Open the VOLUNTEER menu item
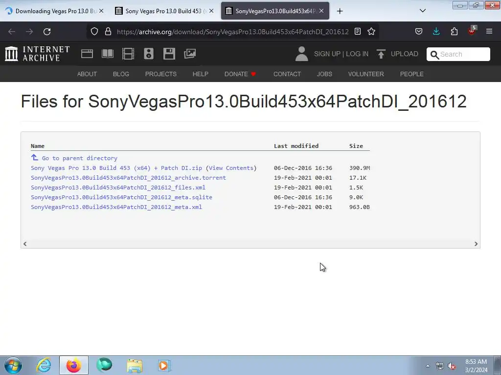The image size is (501, 375). coord(366,74)
